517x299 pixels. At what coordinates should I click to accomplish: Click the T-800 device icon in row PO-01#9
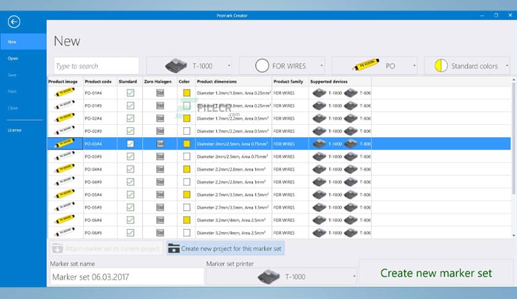(351, 106)
